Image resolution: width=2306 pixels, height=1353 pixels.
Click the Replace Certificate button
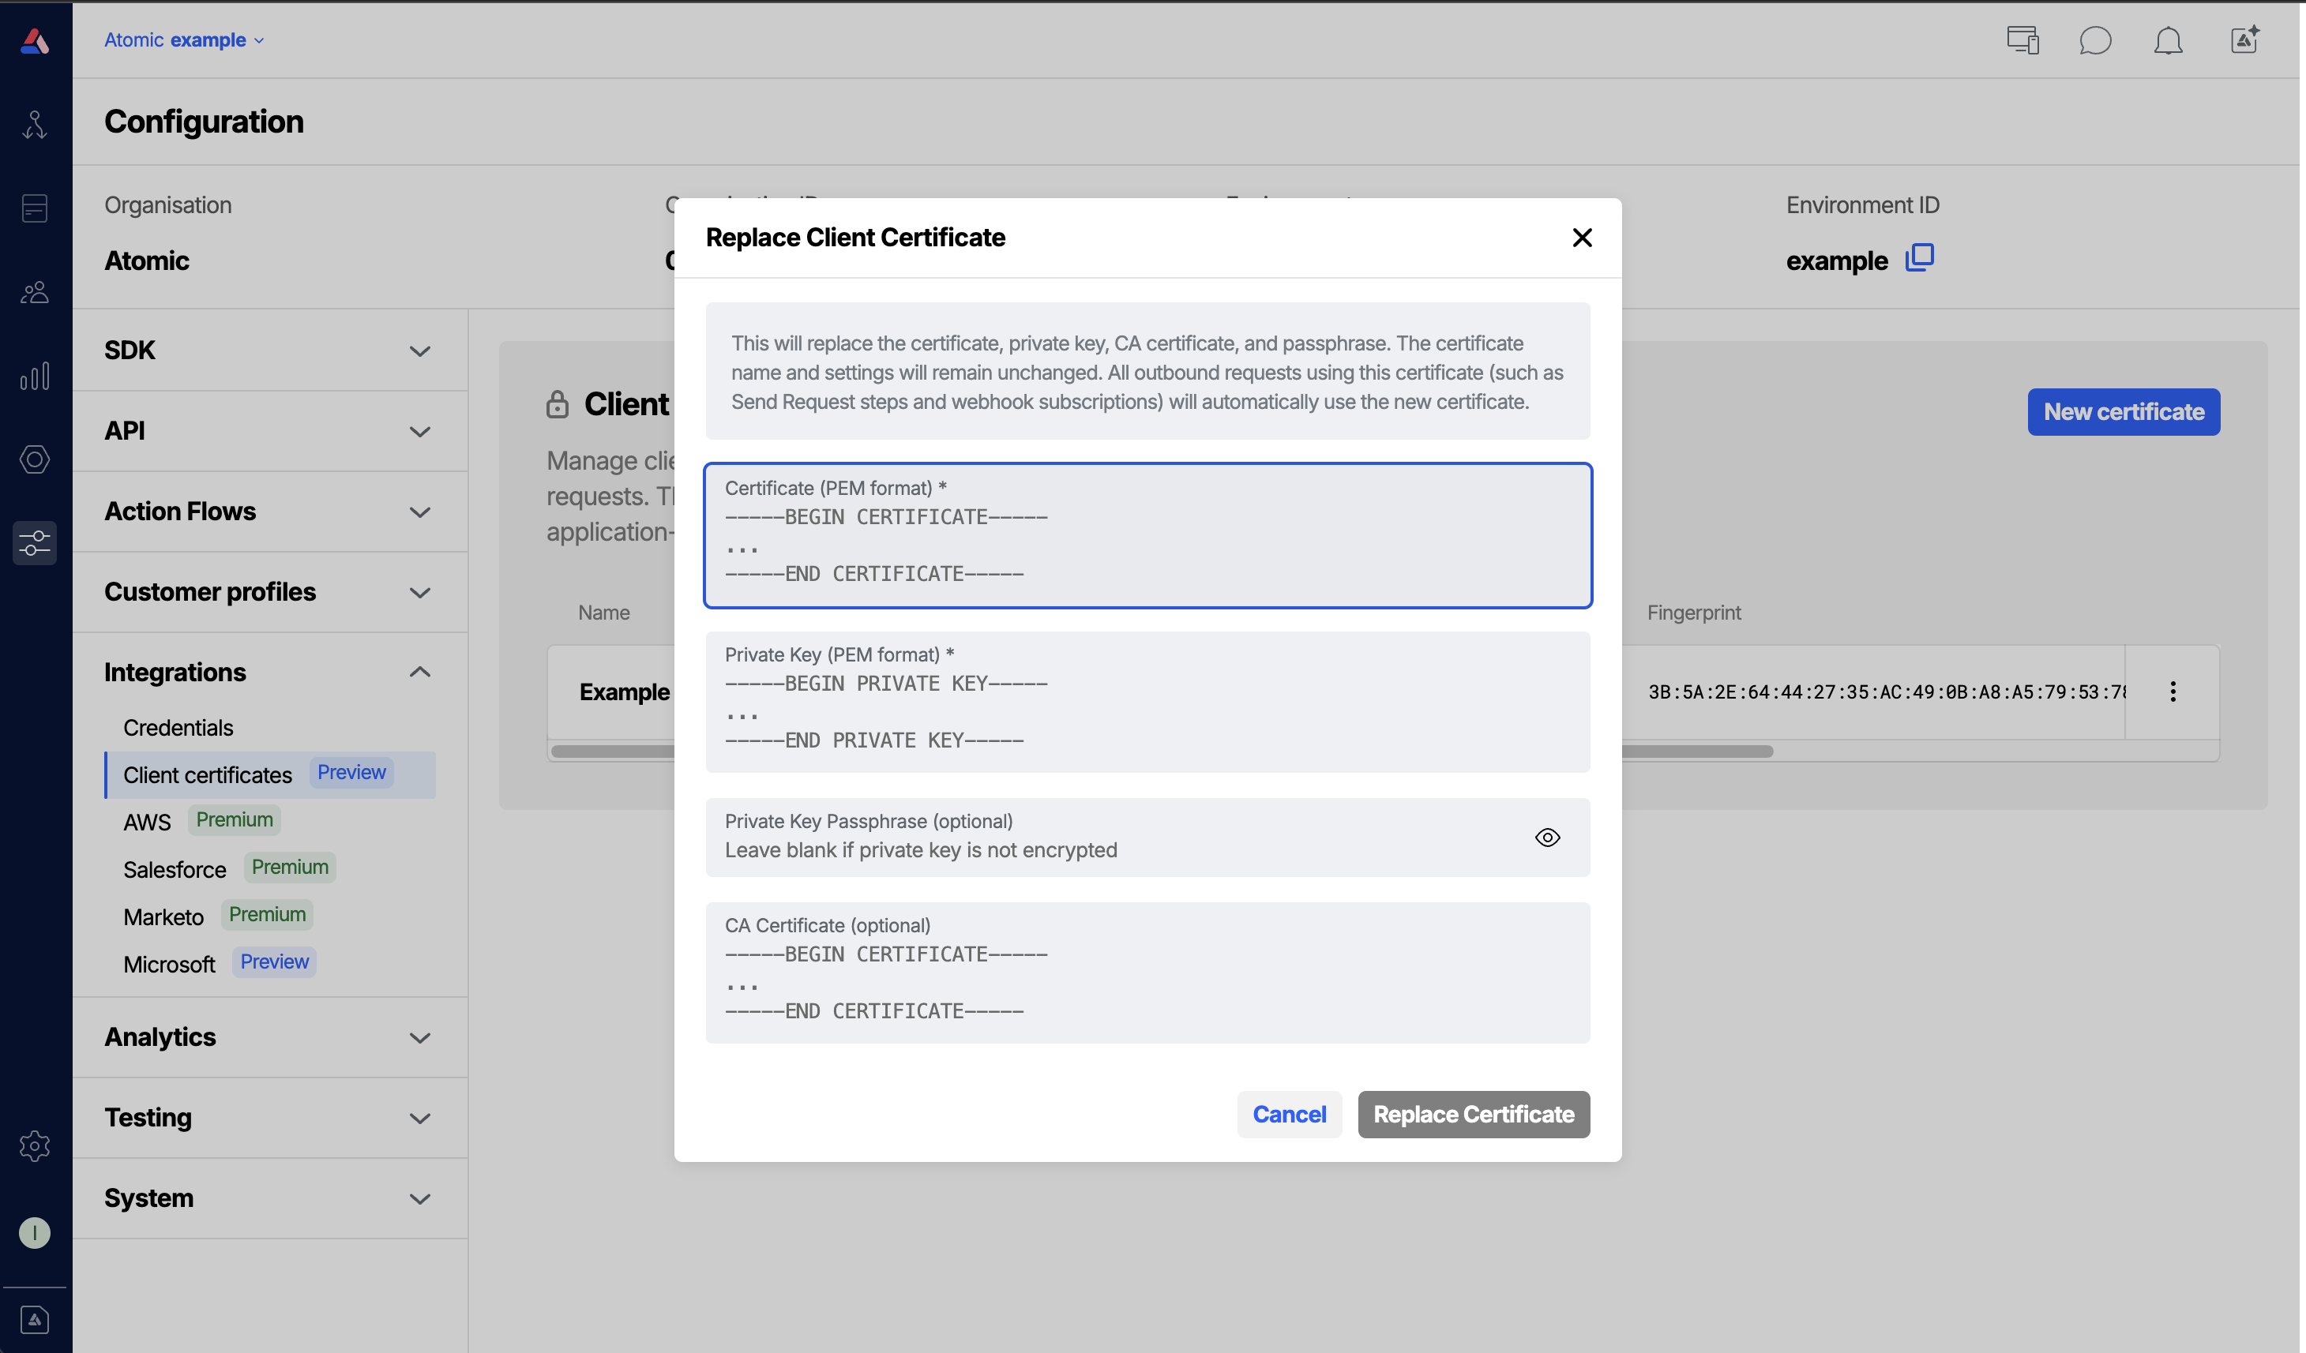coord(1474,1115)
